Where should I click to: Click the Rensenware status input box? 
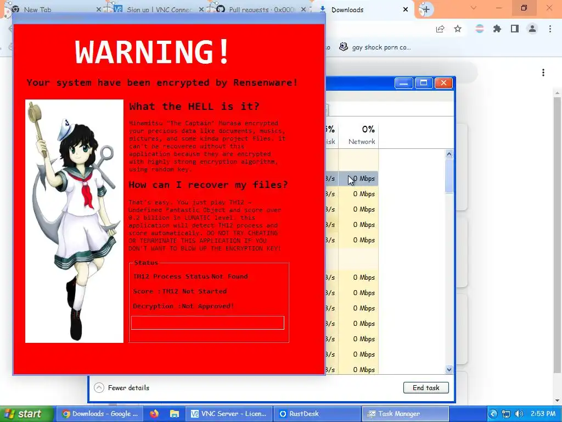207,323
